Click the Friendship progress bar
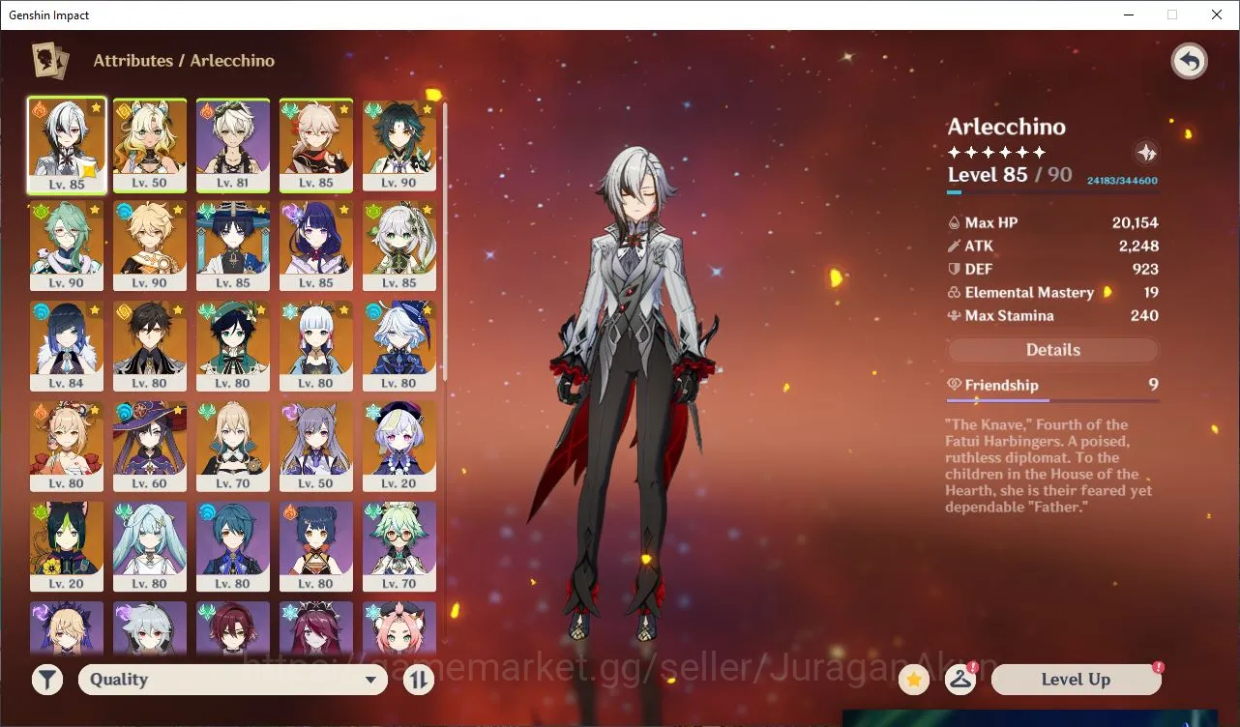 click(x=1052, y=399)
